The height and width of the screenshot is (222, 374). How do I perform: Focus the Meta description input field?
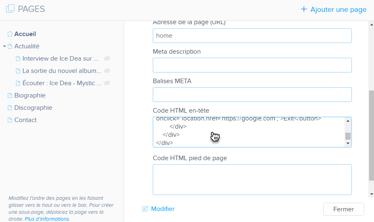point(252,65)
